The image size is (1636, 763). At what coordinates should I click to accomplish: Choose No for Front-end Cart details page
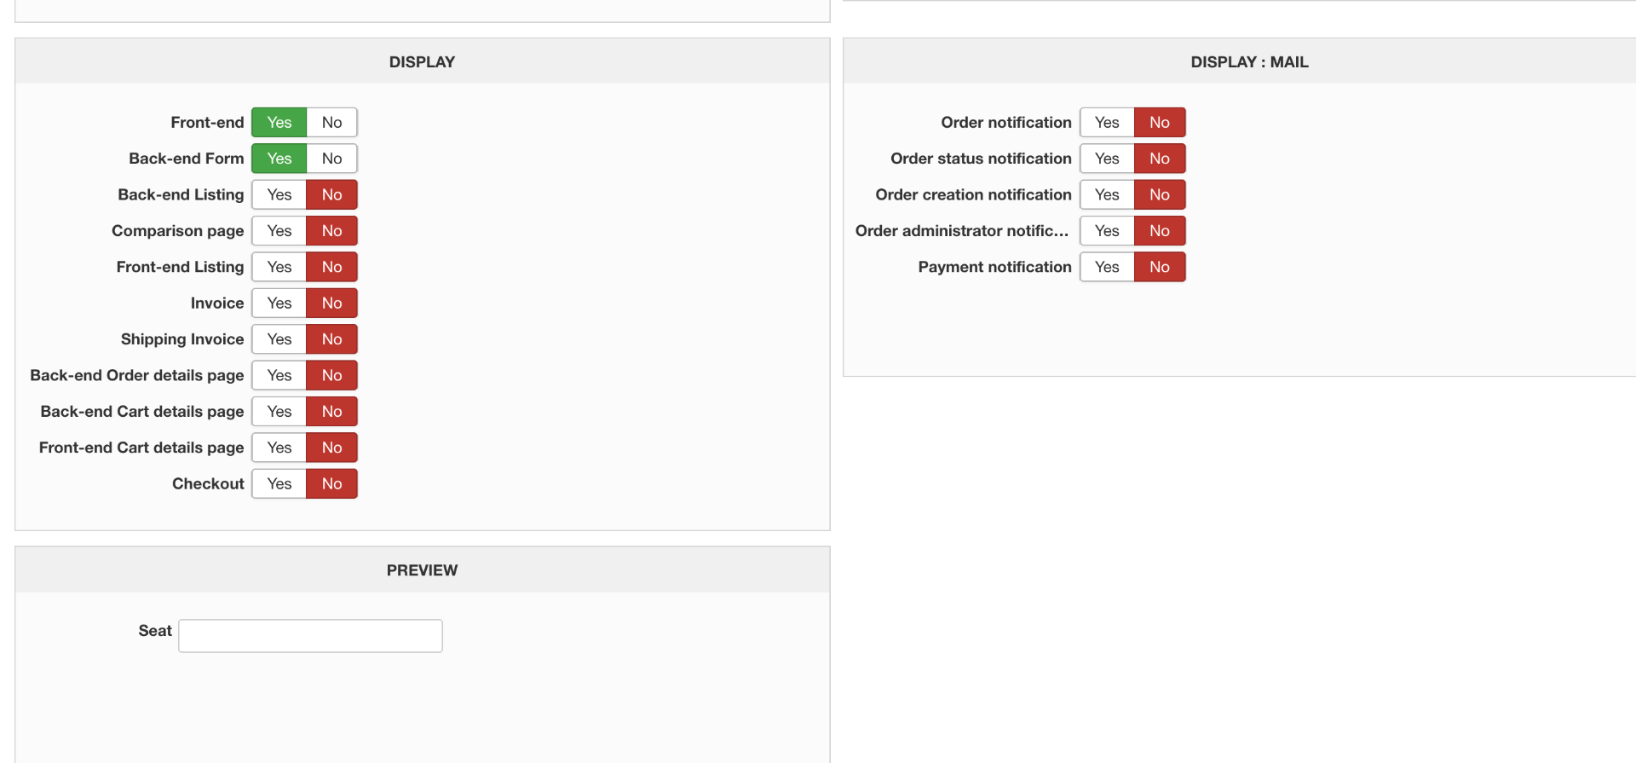click(331, 448)
